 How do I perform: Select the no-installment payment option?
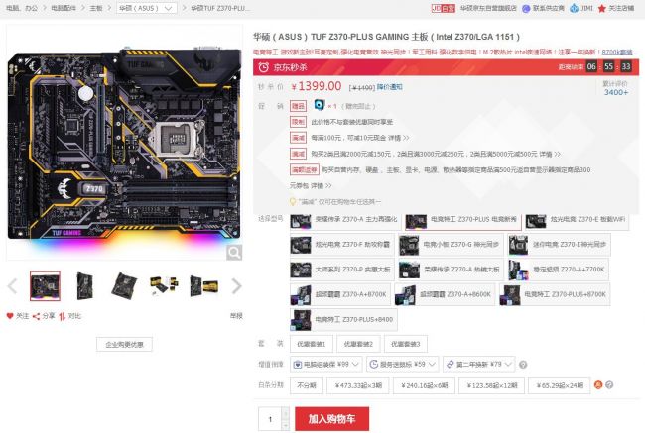click(x=307, y=385)
